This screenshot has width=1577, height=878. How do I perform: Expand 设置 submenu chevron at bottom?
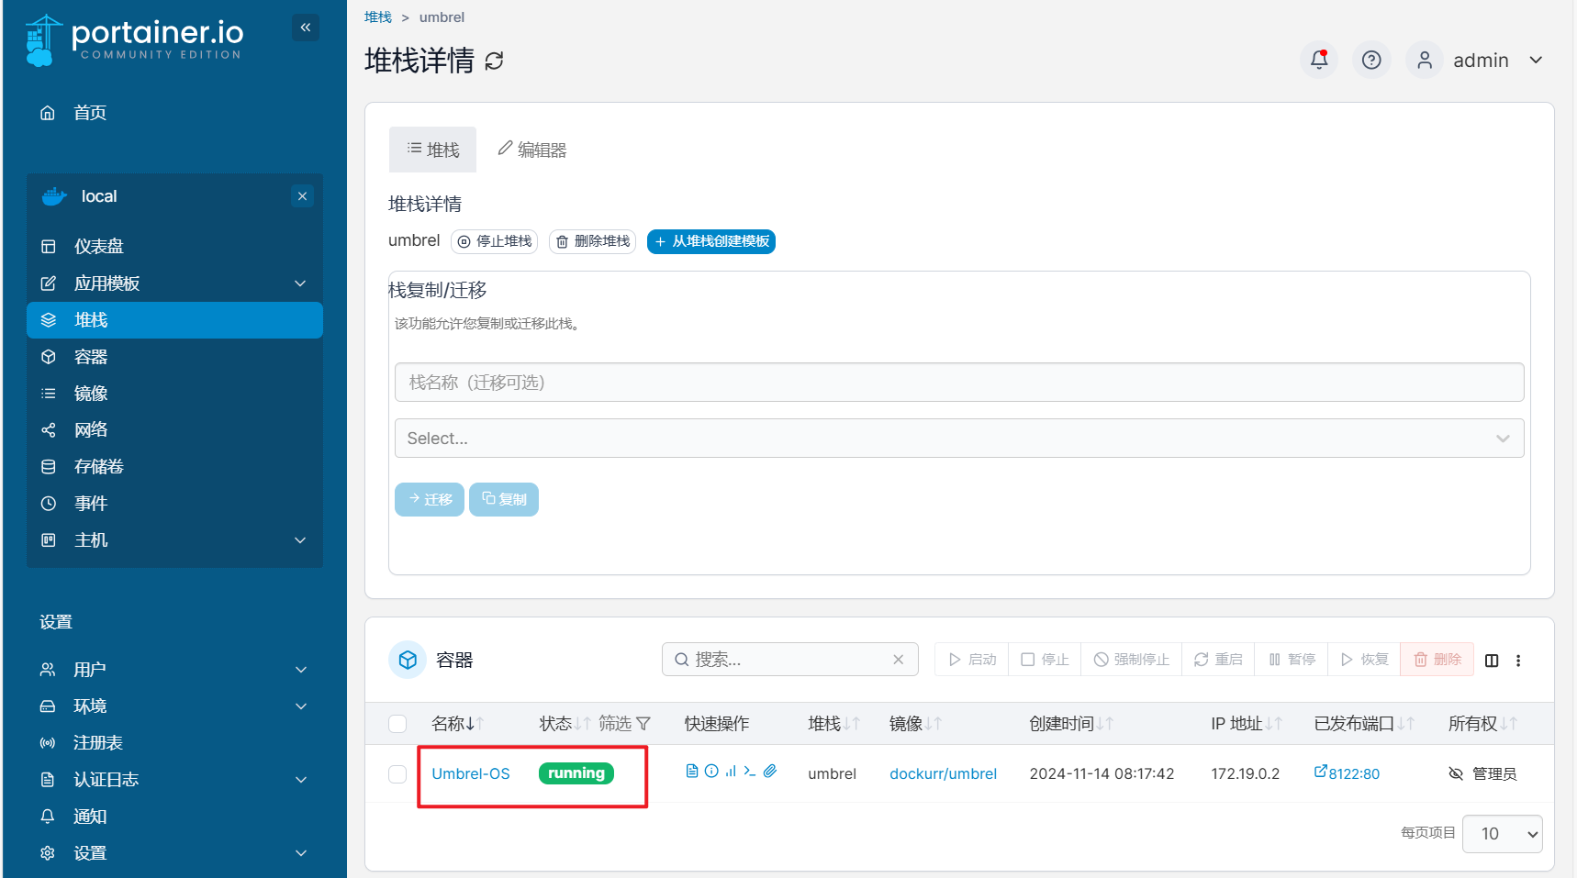click(300, 853)
